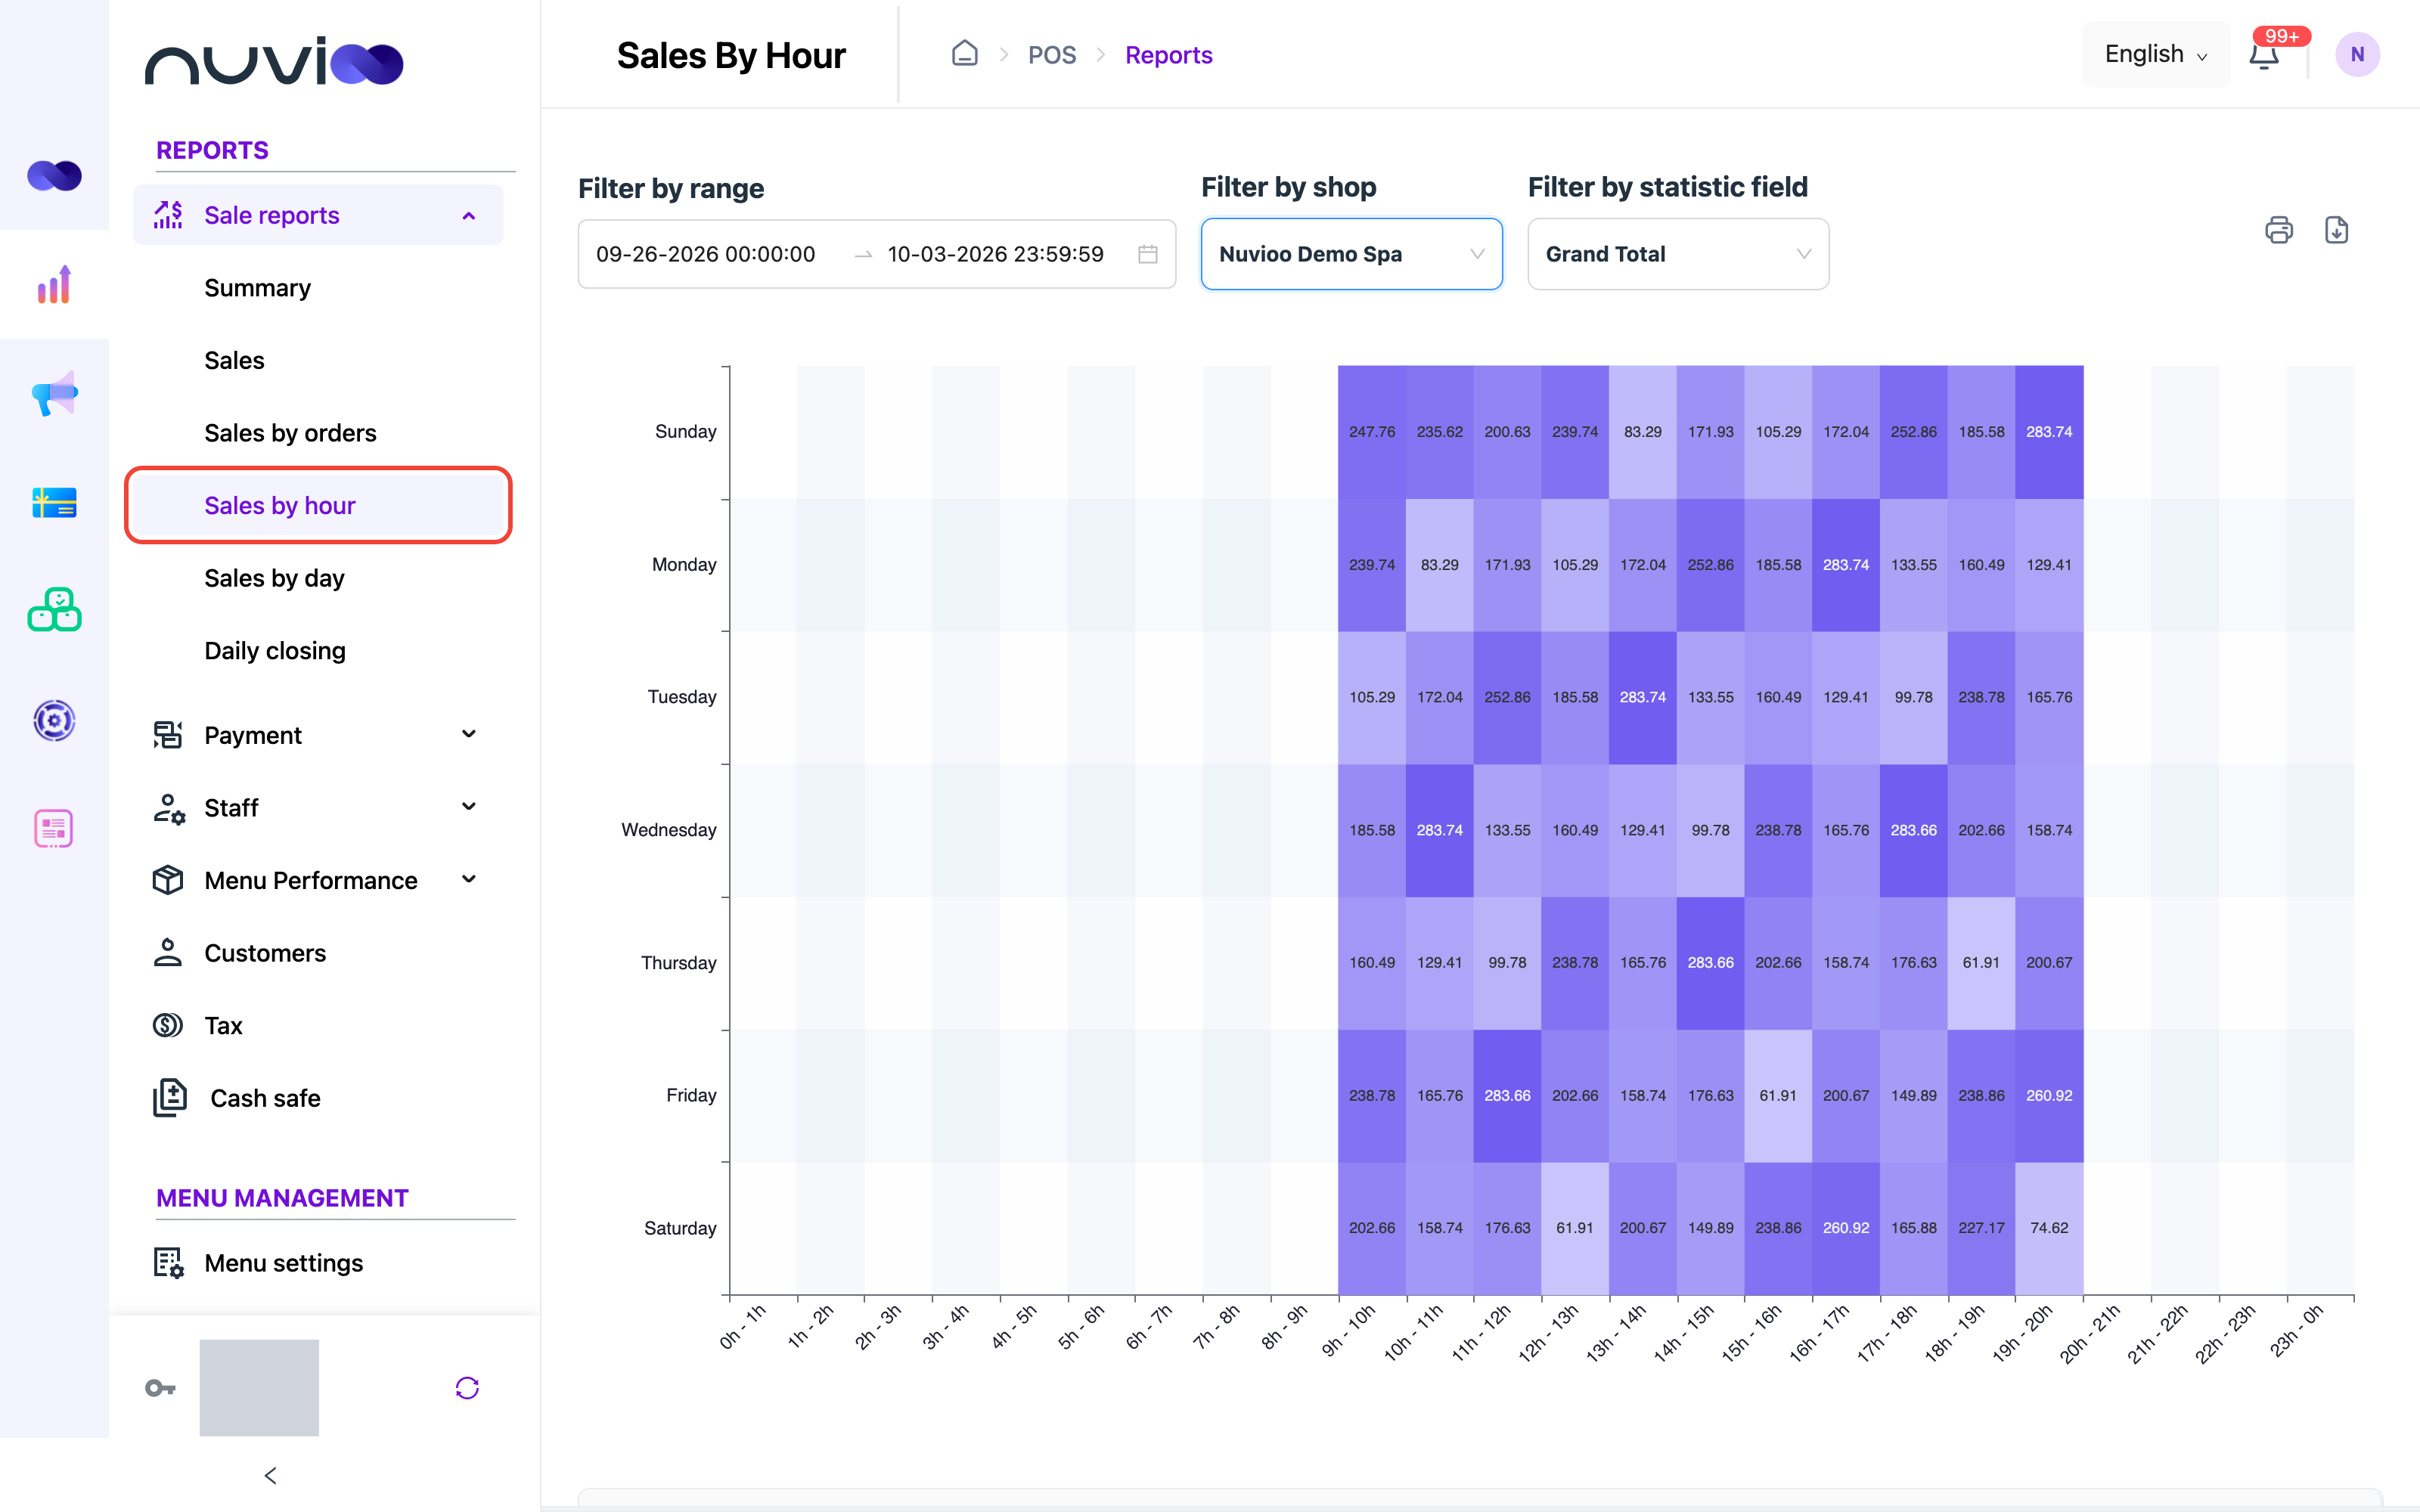Click Sunday 19h-20h cell 283.74
Viewport: 2420px width, 1512px height.
pyautogui.click(x=2049, y=432)
